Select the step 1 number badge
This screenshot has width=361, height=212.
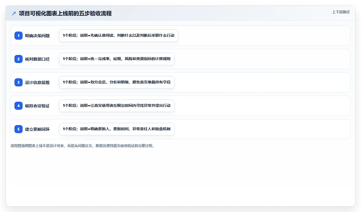coord(19,36)
